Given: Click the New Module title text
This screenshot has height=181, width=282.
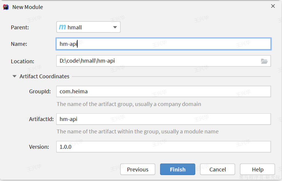Looking at the screenshot, I should pos(27,7).
